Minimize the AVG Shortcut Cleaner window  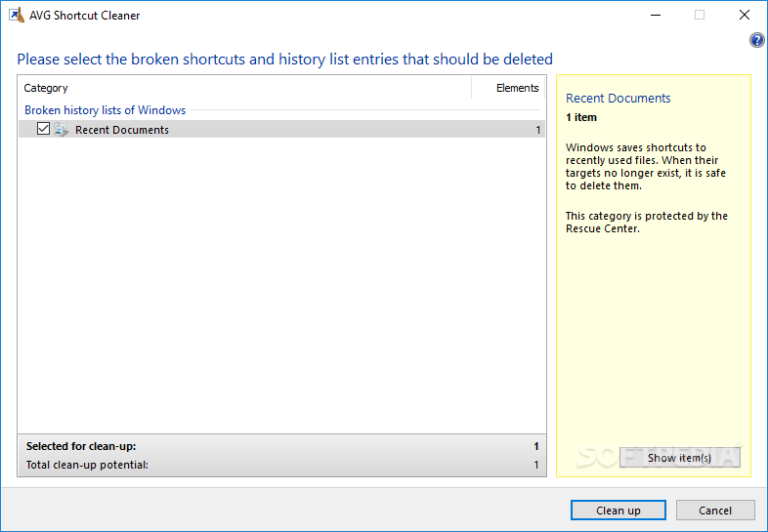click(656, 16)
